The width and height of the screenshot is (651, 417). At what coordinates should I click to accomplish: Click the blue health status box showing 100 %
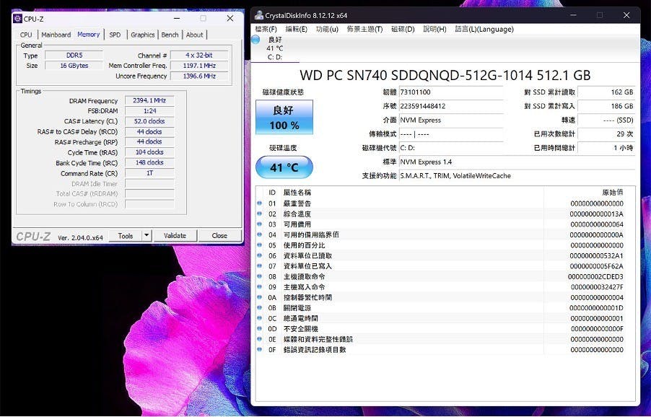pos(284,118)
